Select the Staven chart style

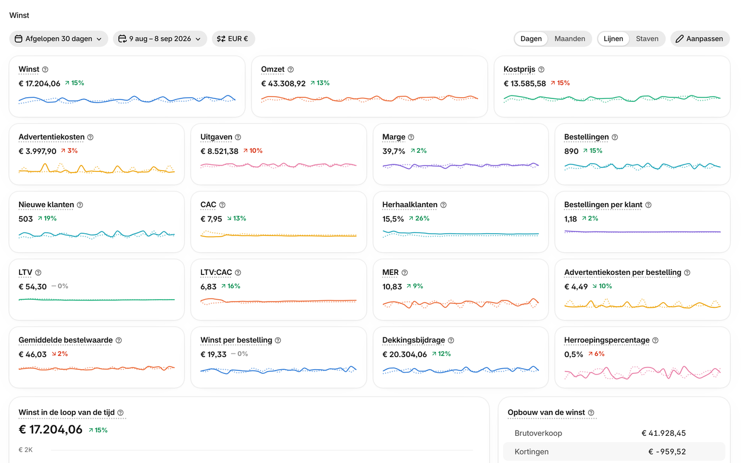(647, 39)
